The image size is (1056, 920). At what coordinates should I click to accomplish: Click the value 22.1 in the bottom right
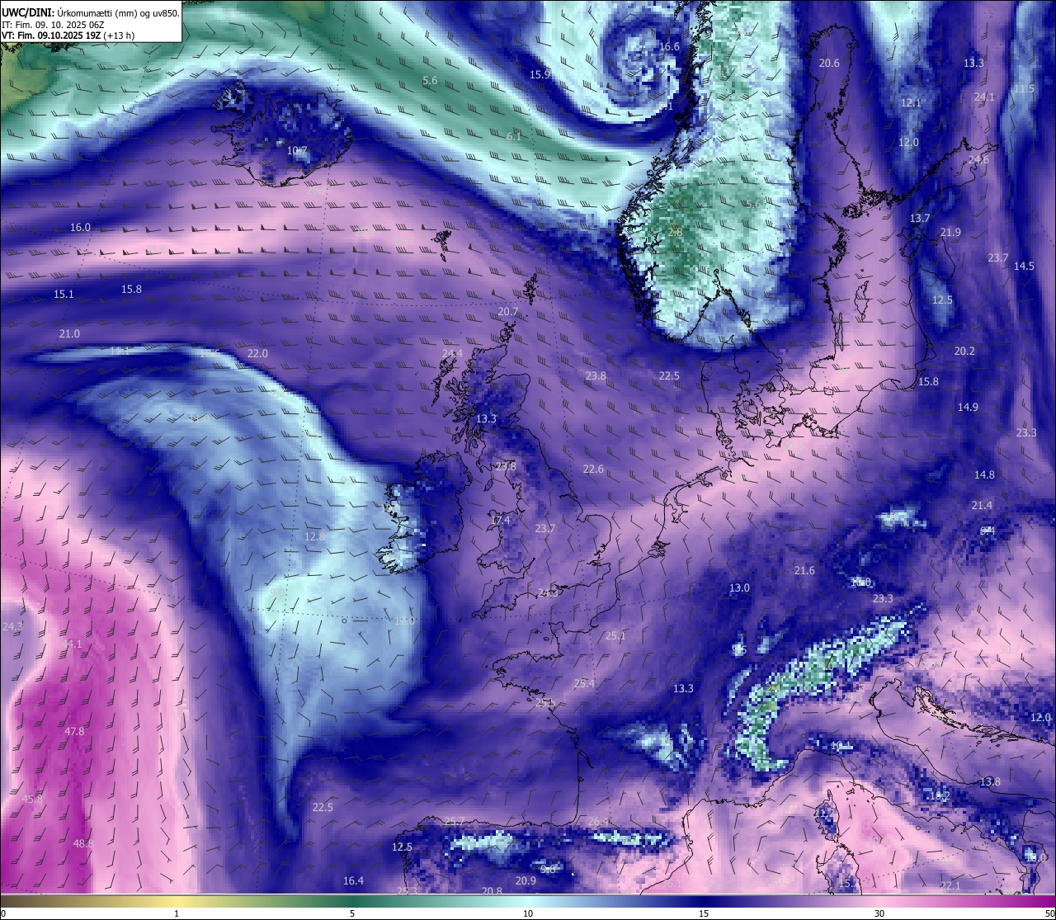pos(950,886)
